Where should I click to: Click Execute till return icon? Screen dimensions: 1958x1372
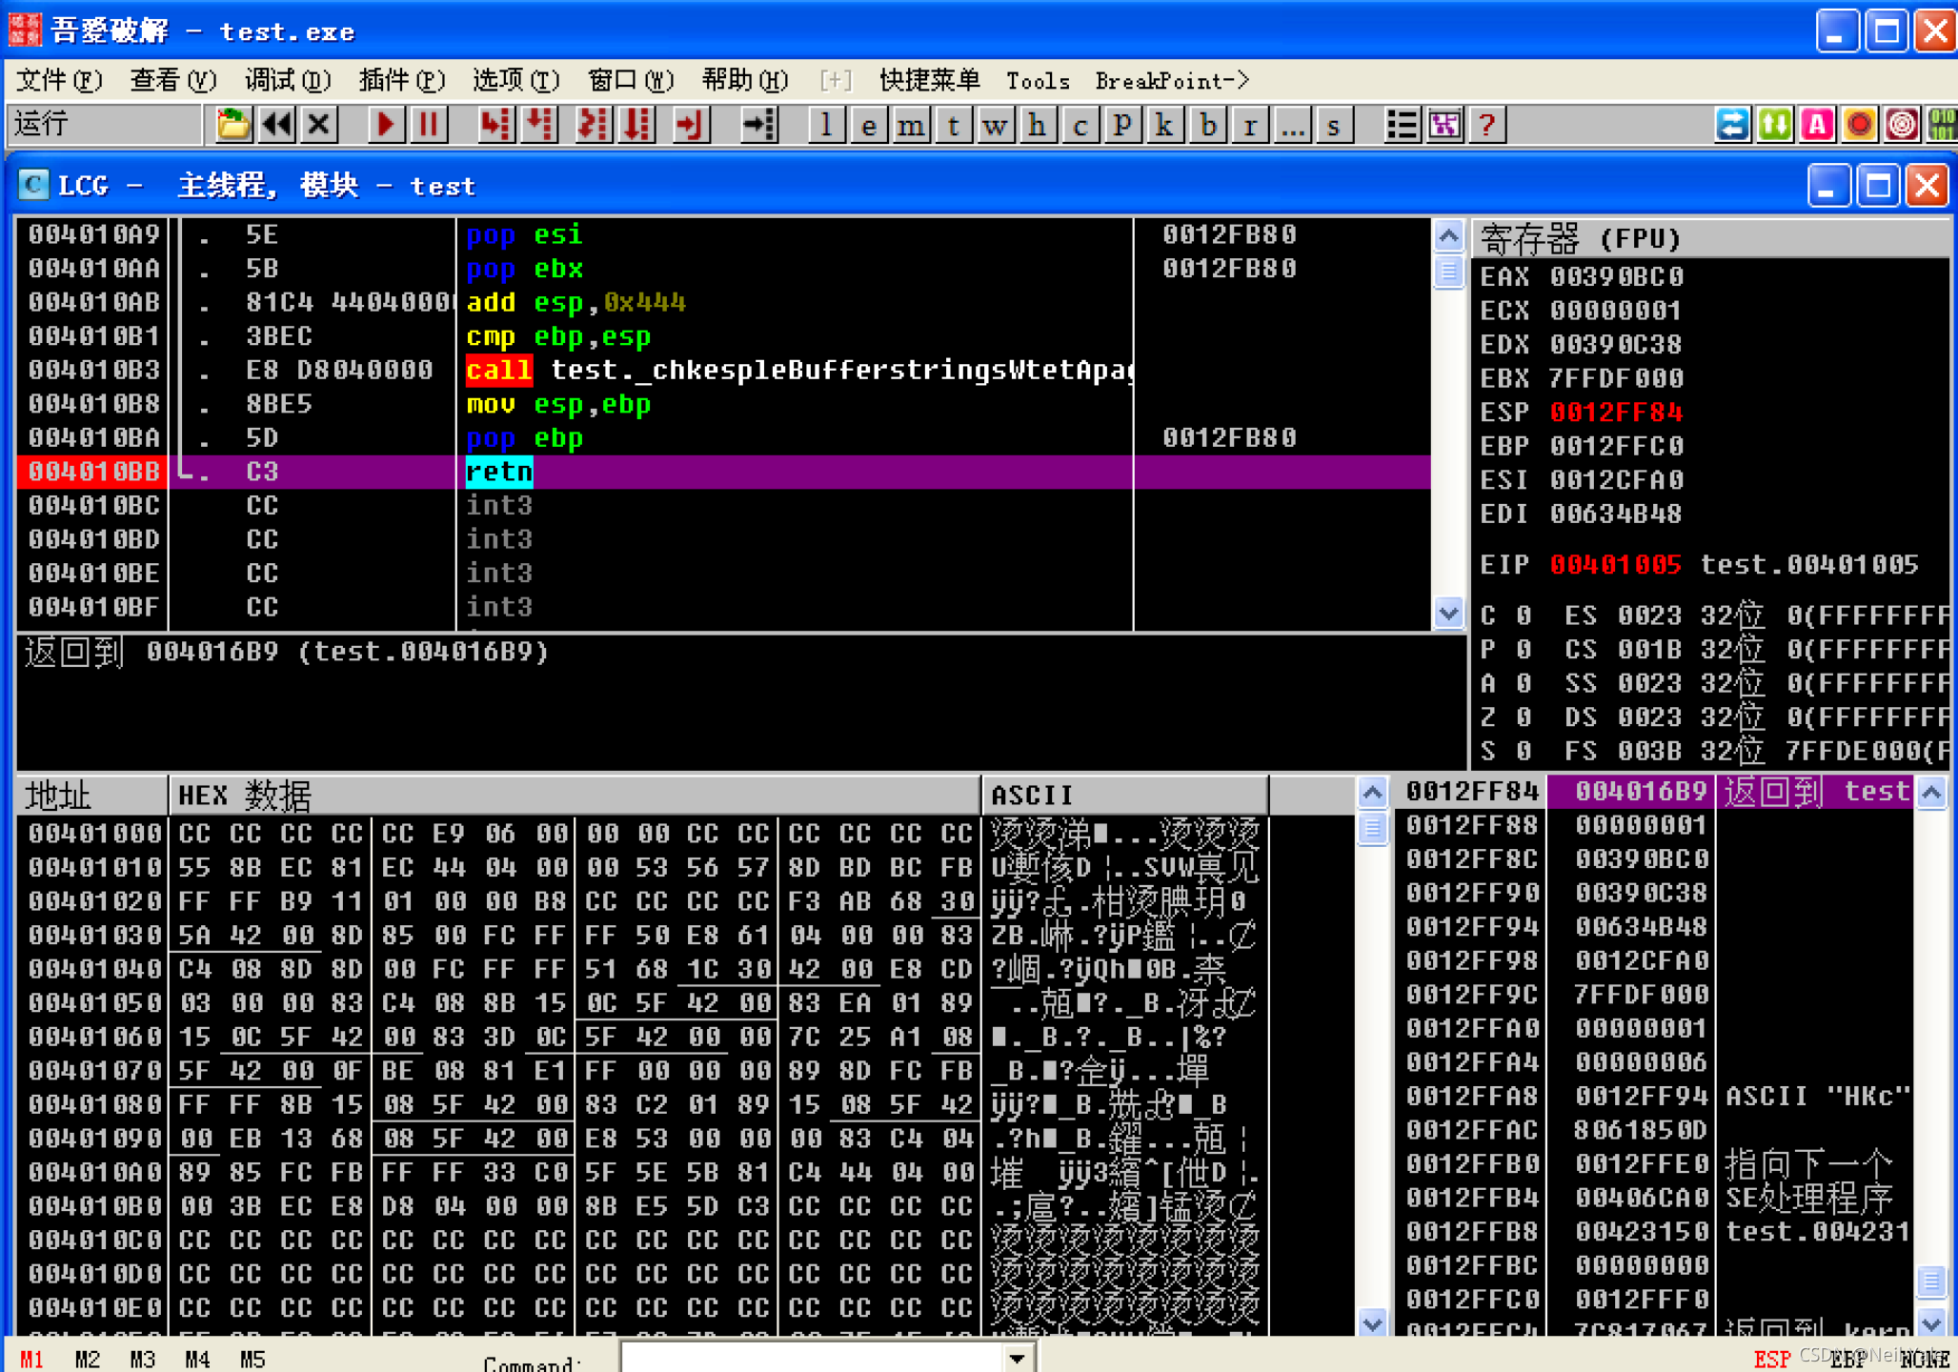click(690, 125)
